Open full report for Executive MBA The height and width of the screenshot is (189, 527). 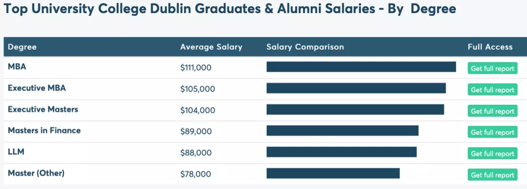pos(492,90)
